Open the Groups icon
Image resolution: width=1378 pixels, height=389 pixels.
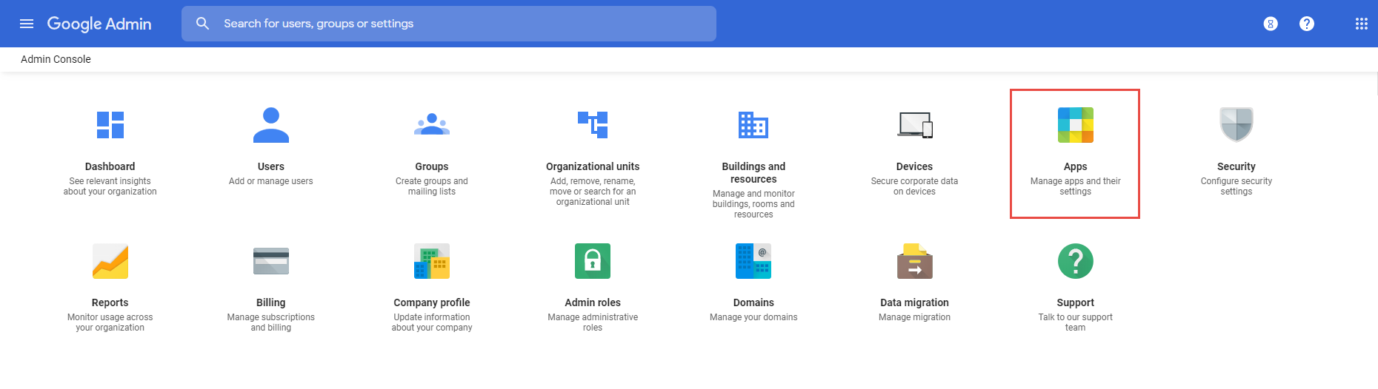(x=432, y=124)
